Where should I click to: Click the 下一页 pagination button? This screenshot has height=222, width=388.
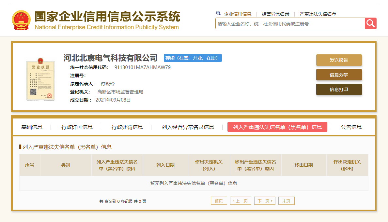click(x=265, y=201)
